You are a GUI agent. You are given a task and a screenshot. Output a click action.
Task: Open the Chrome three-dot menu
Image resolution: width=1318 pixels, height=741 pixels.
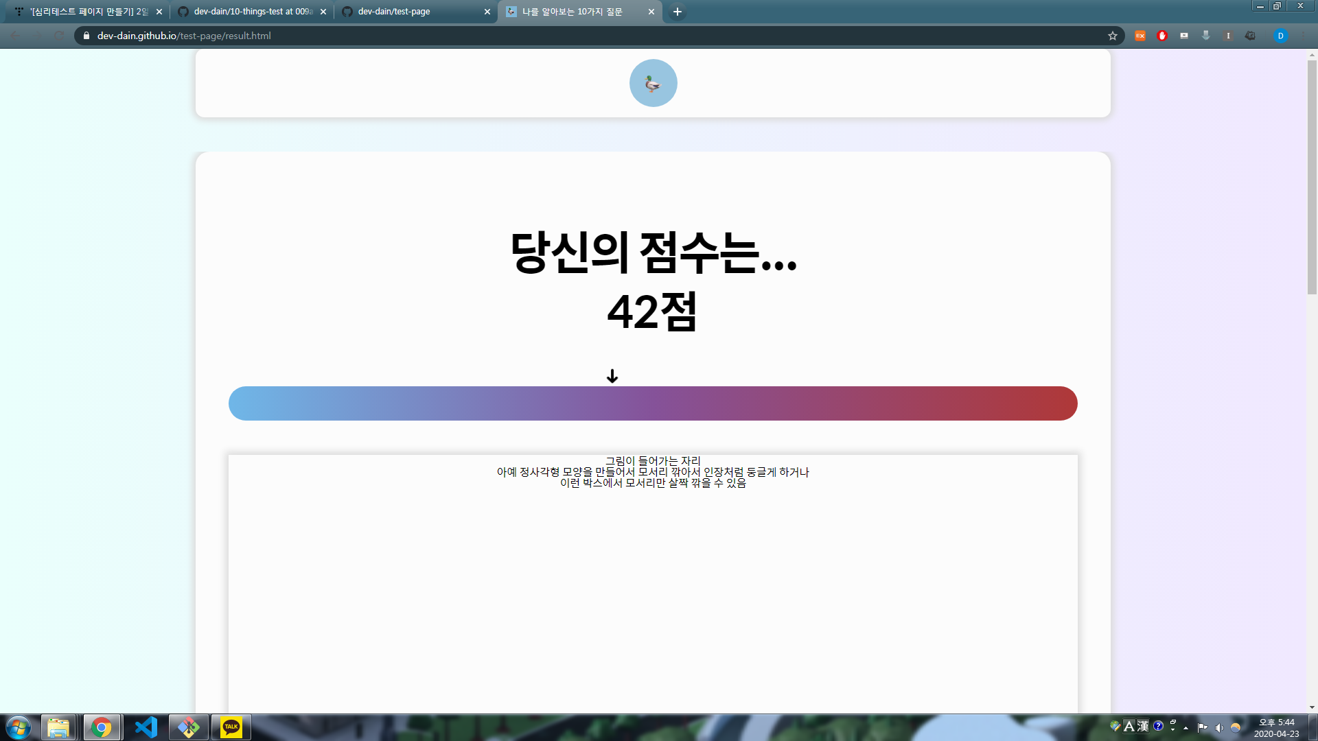[1303, 36]
